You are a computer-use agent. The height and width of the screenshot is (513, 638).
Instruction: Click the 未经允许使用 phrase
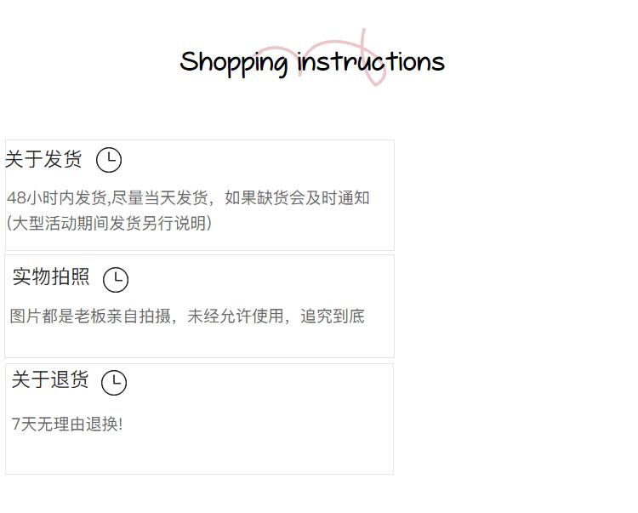pos(235,316)
